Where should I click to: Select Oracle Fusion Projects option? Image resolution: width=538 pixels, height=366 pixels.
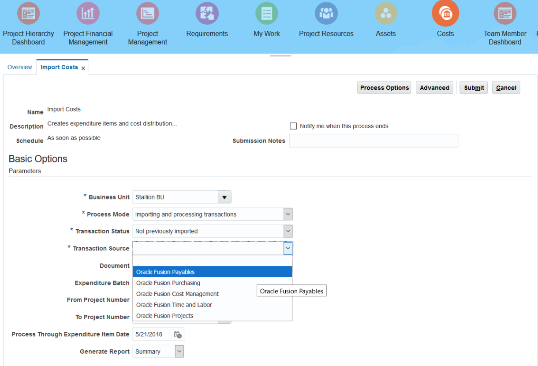pyautogui.click(x=212, y=316)
